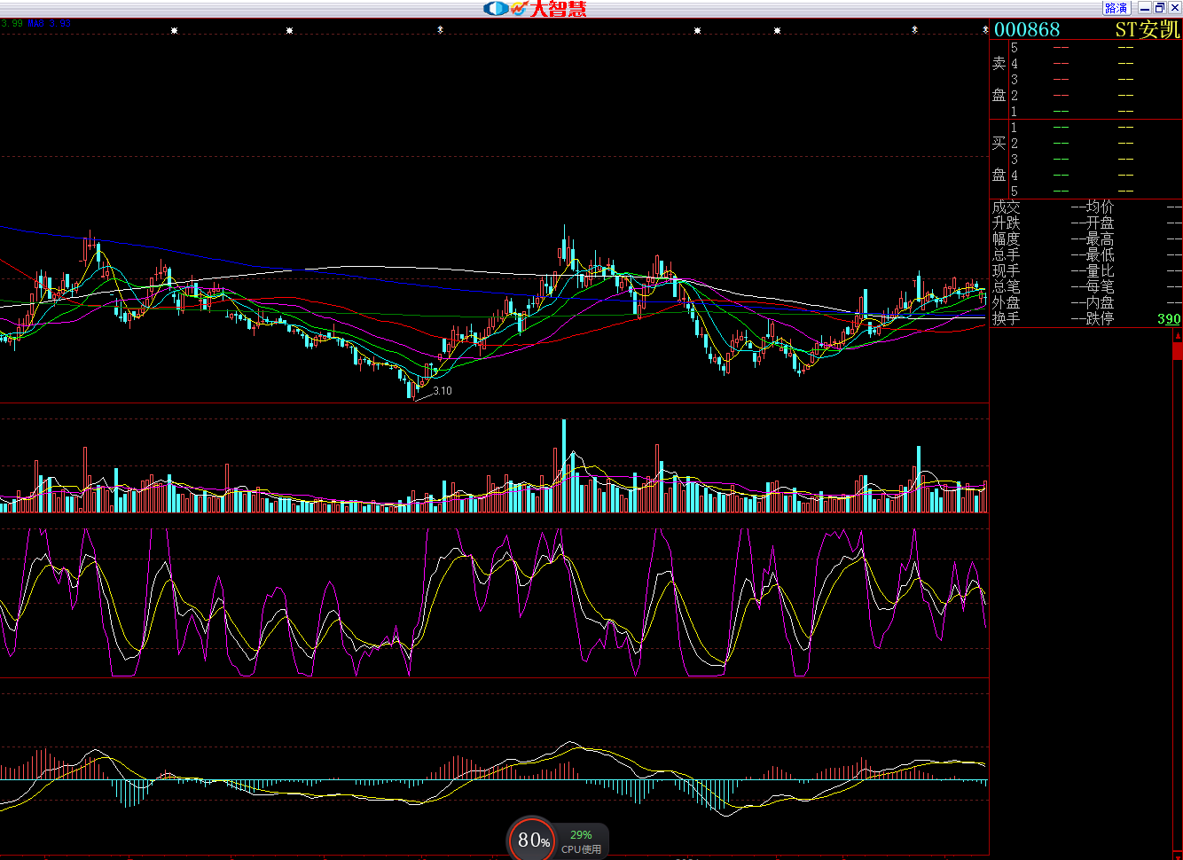Click the ST安凯 stock name

pyautogui.click(x=1148, y=29)
